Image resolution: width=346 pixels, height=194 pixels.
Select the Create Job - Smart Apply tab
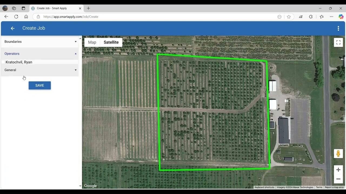pos(56,8)
